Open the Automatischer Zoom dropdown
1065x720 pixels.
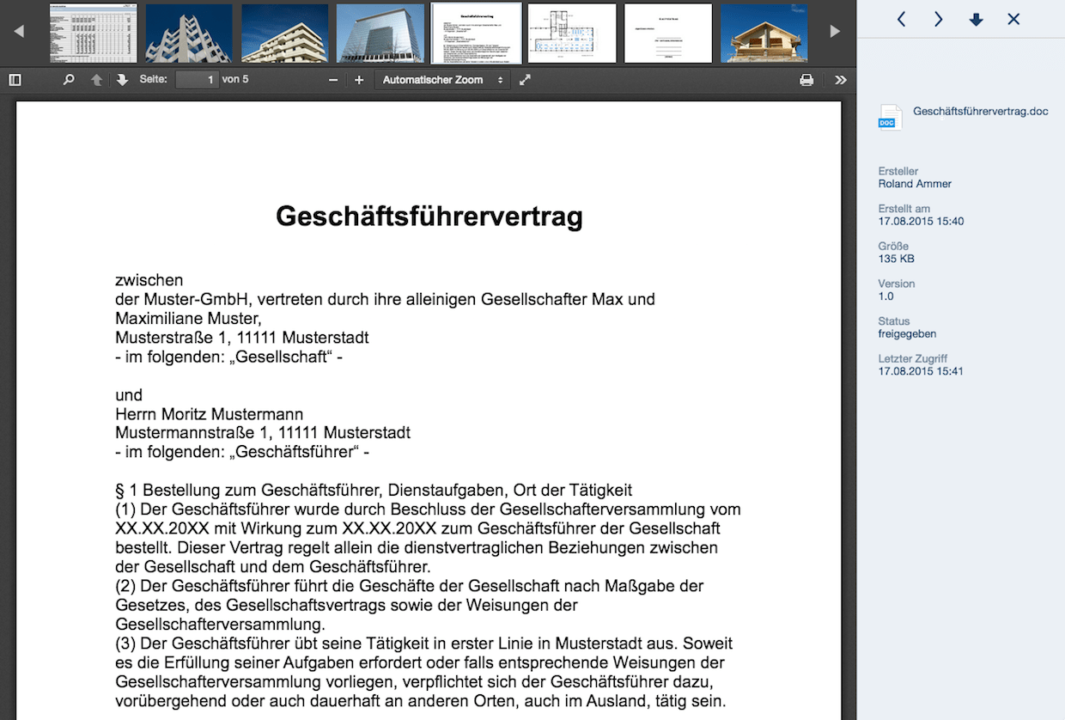[x=442, y=80]
